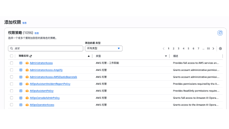Click the refresh policies icon

(x=220, y=33)
